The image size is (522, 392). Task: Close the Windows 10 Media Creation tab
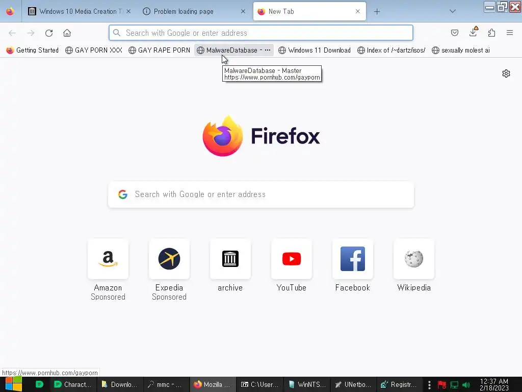tap(128, 11)
